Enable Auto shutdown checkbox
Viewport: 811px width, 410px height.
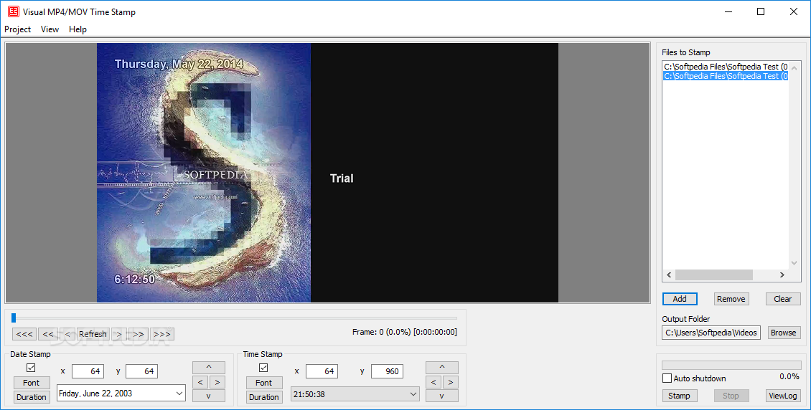click(x=667, y=378)
